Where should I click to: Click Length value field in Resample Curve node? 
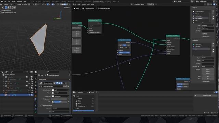coord(94,32)
